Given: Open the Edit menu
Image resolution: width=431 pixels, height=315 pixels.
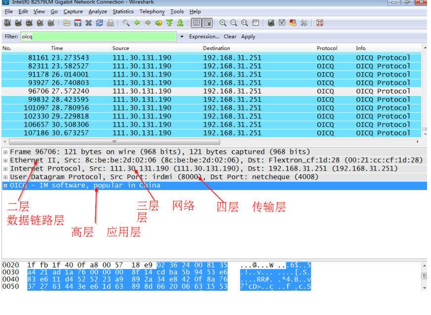Looking at the screenshot, I should (x=23, y=11).
